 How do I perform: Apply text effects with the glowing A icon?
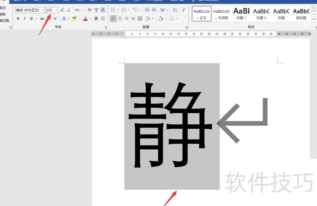pyautogui.click(x=64, y=19)
